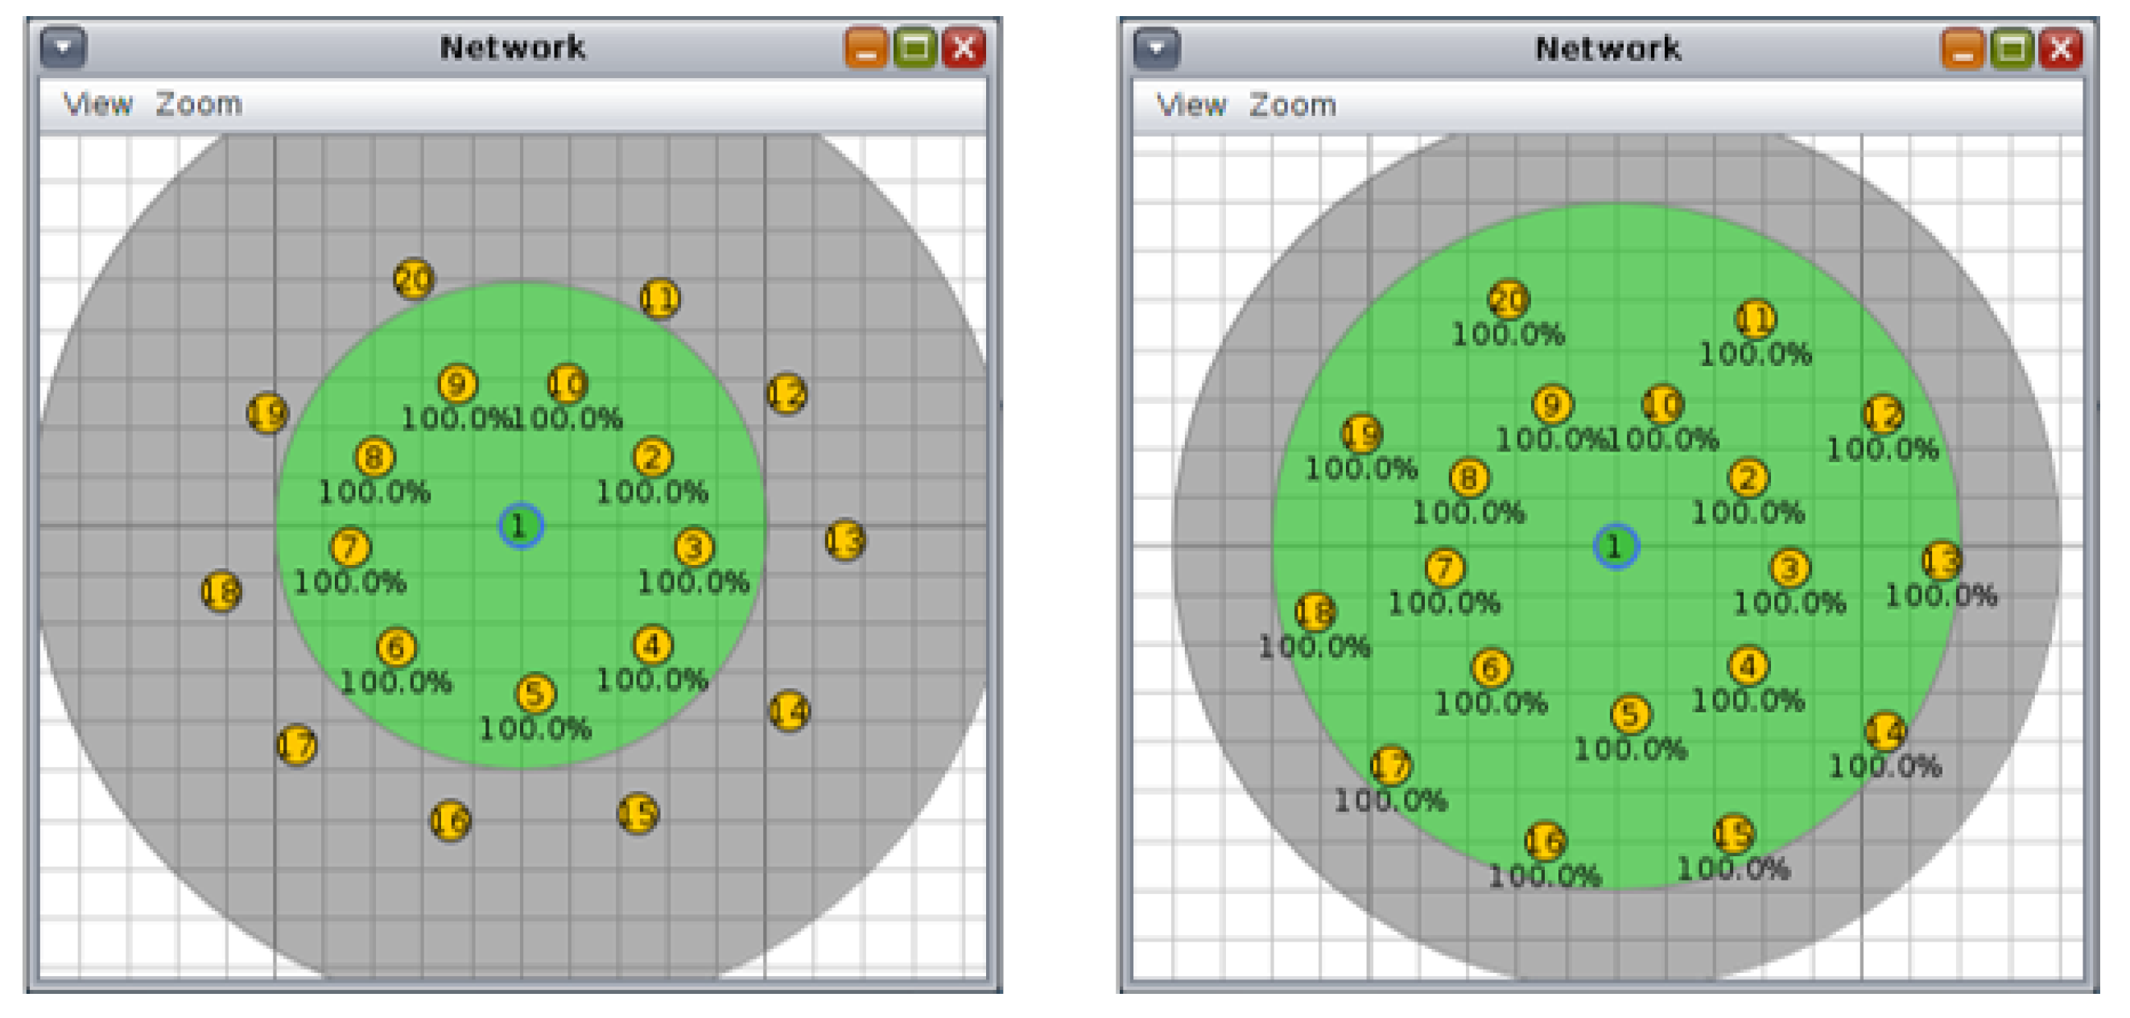
Task: Open View menu in left Network window
Action: [x=97, y=104]
